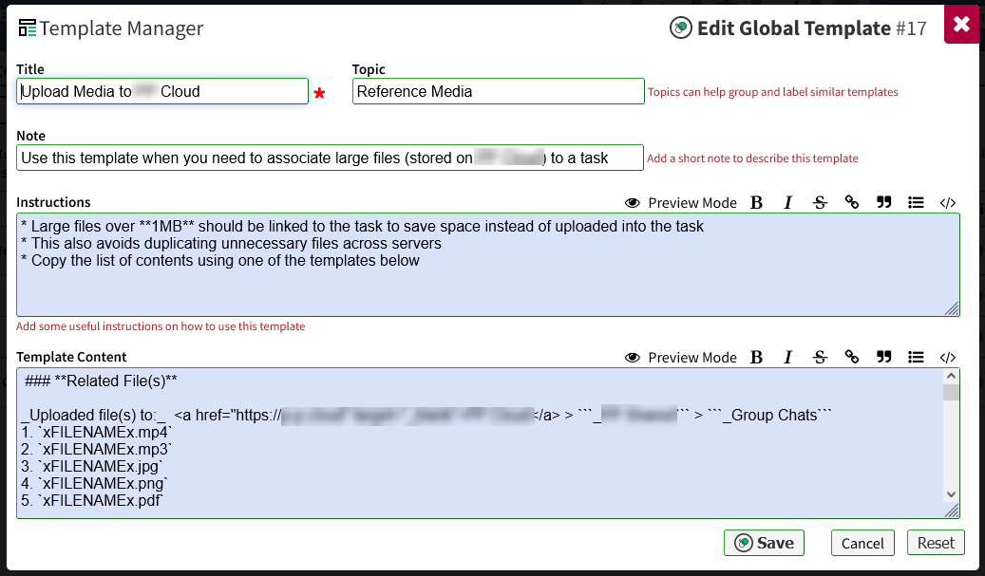Screen dimensions: 985x576
Task: Apply italic in the Template Content toolbar
Action: 788,357
